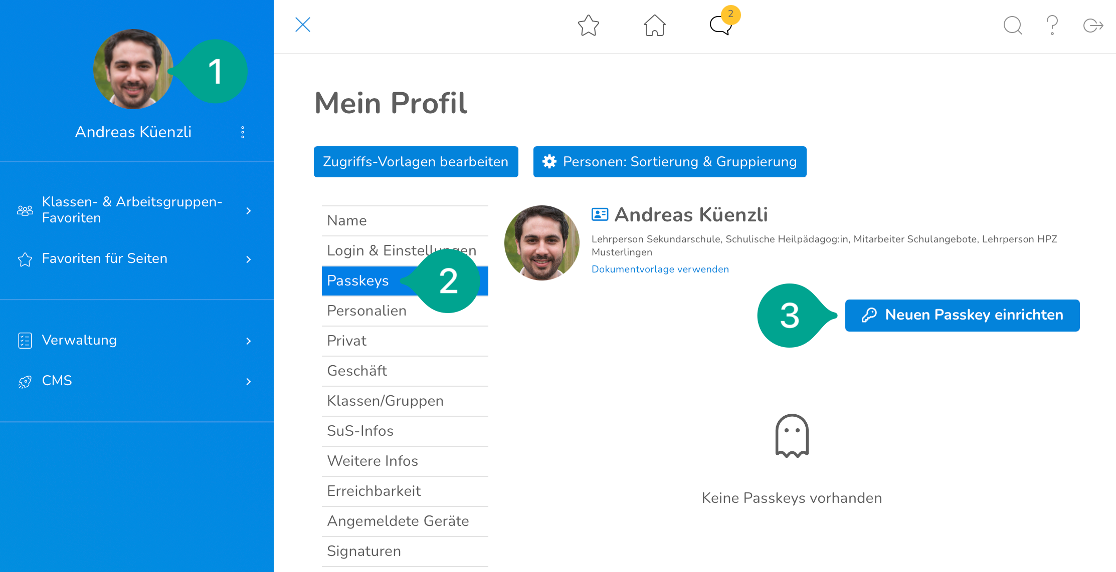Open Dokumentvorlage verwenden link

[x=660, y=269]
